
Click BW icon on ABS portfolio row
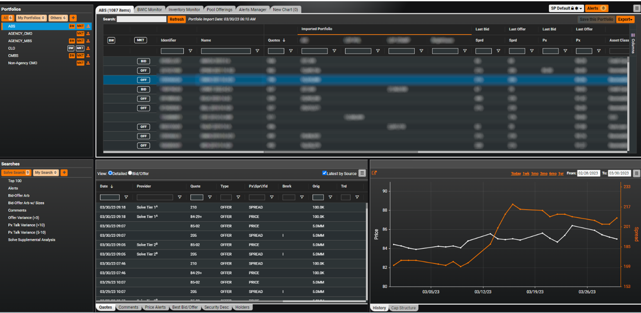click(72, 26)
